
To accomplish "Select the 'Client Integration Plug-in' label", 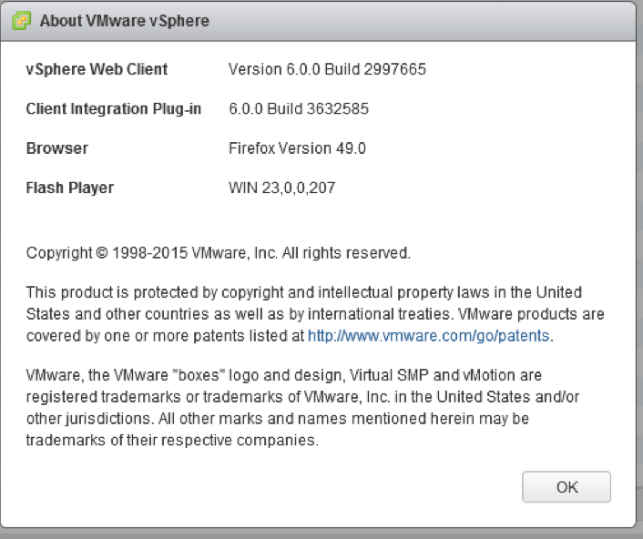I will [x=114, y=109].
